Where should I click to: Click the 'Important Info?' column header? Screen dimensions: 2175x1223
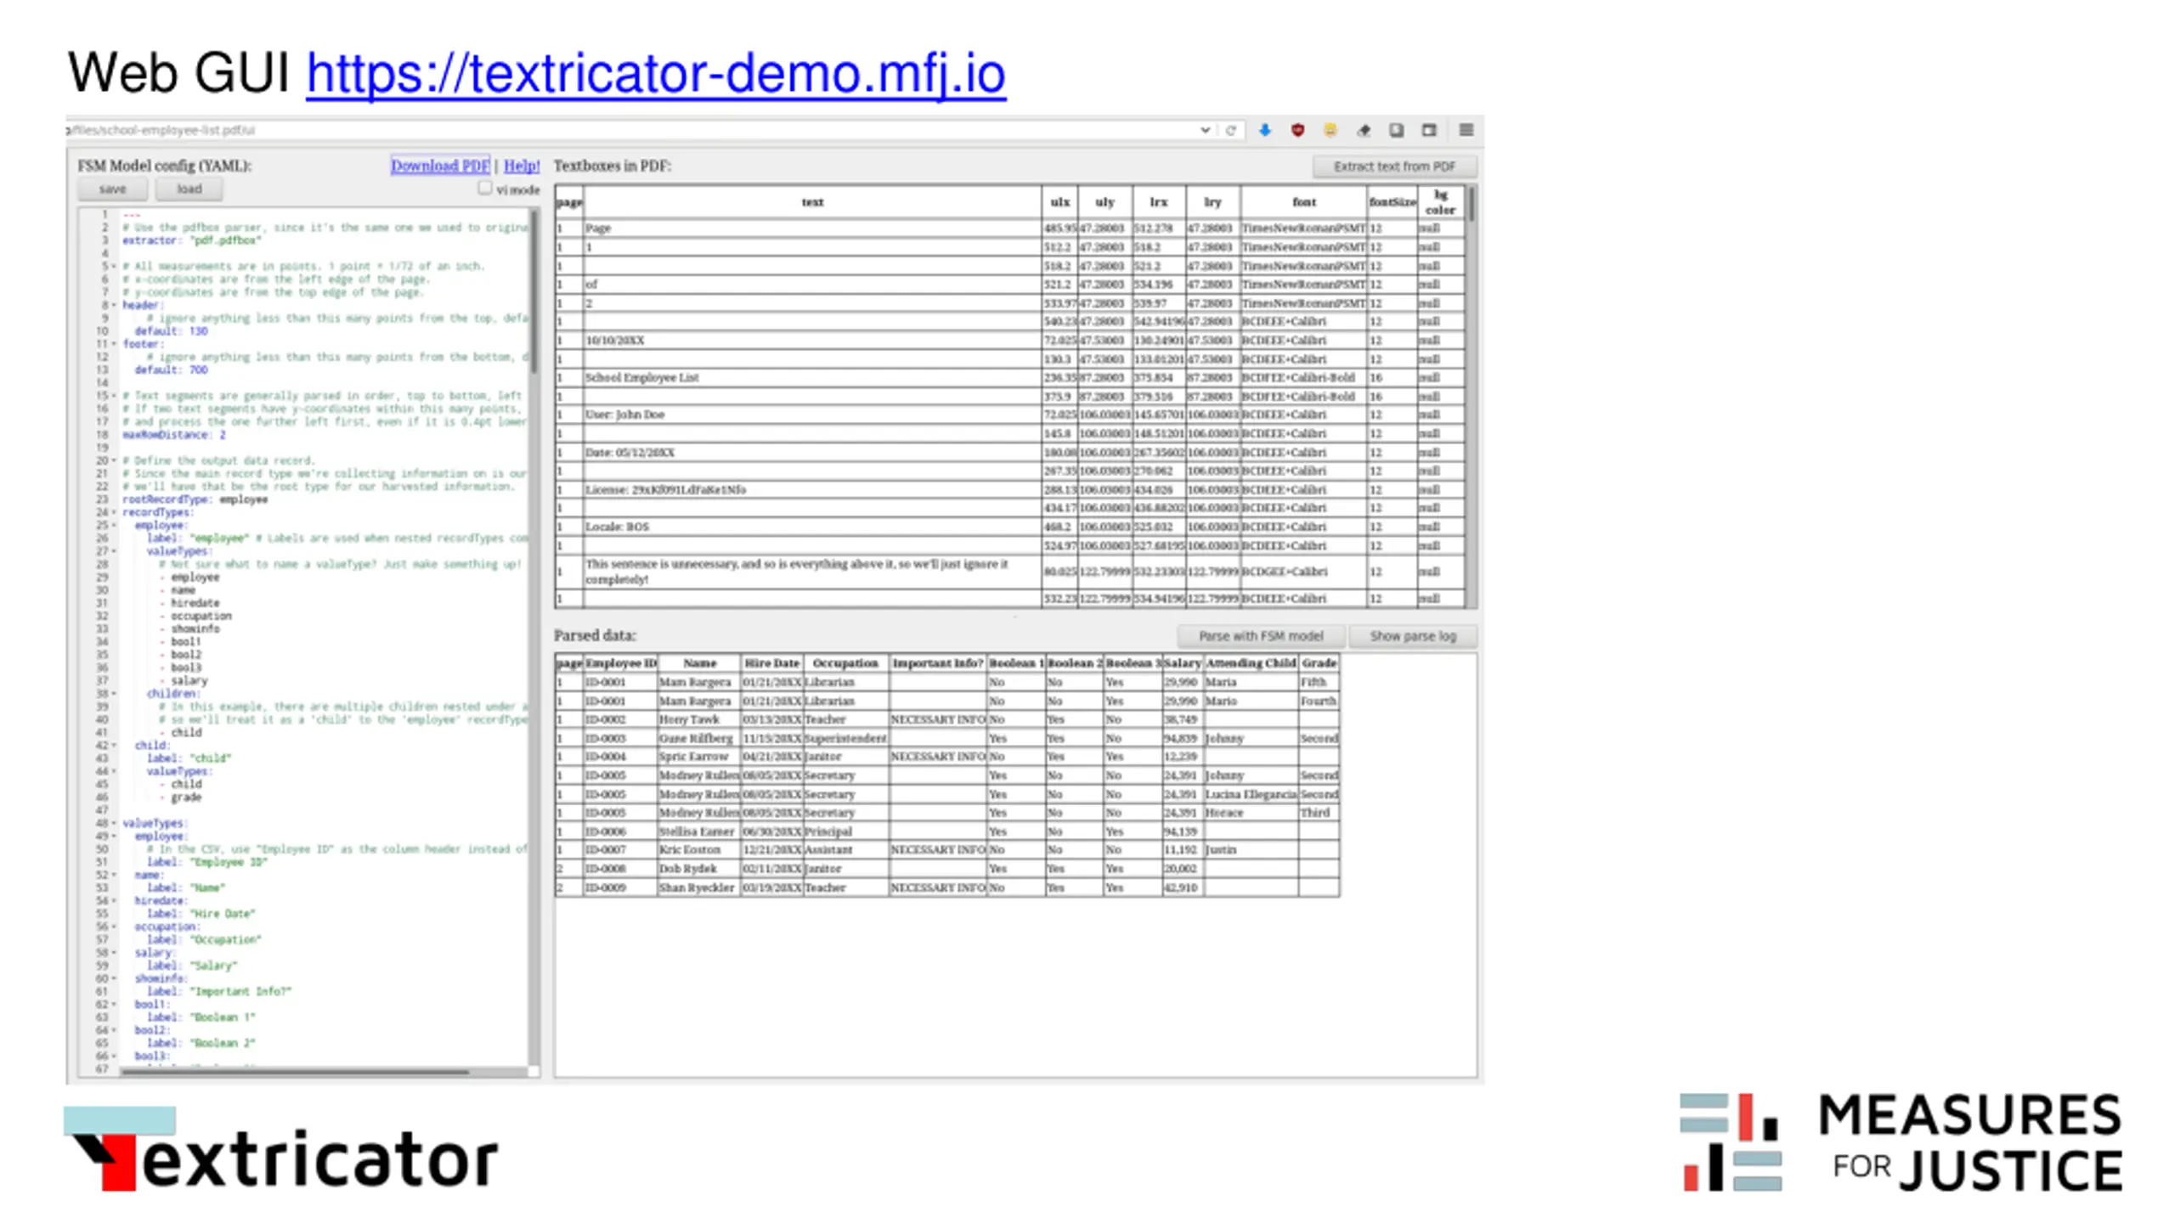tap(938, 663)
